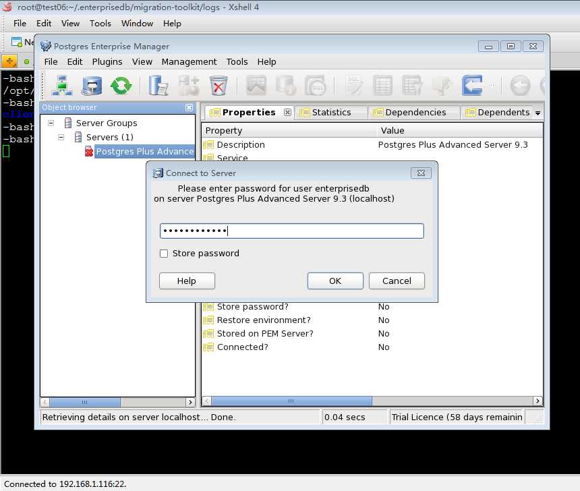Click the filtered data view icon
The width and height of the screenshot is (580, 491).
pyautogui.click(x=412, y=86)
